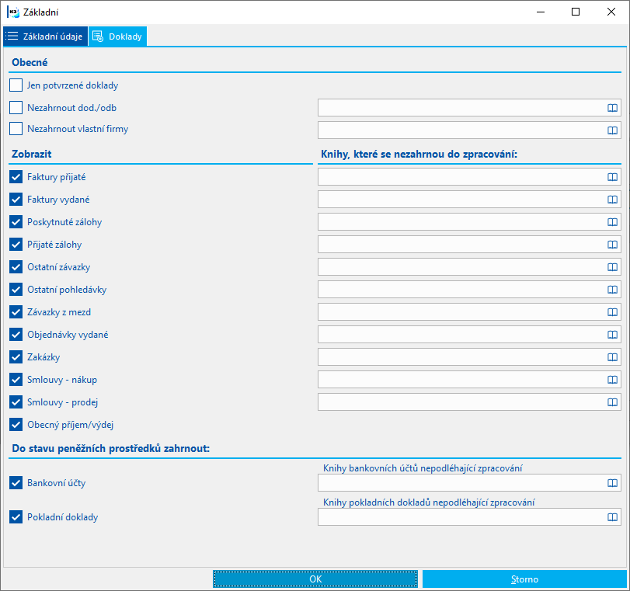The width and height of the screenshot is (630, 591).
Task: Toggle Objednávky vydané checkbox
Action: coord(16,334)
